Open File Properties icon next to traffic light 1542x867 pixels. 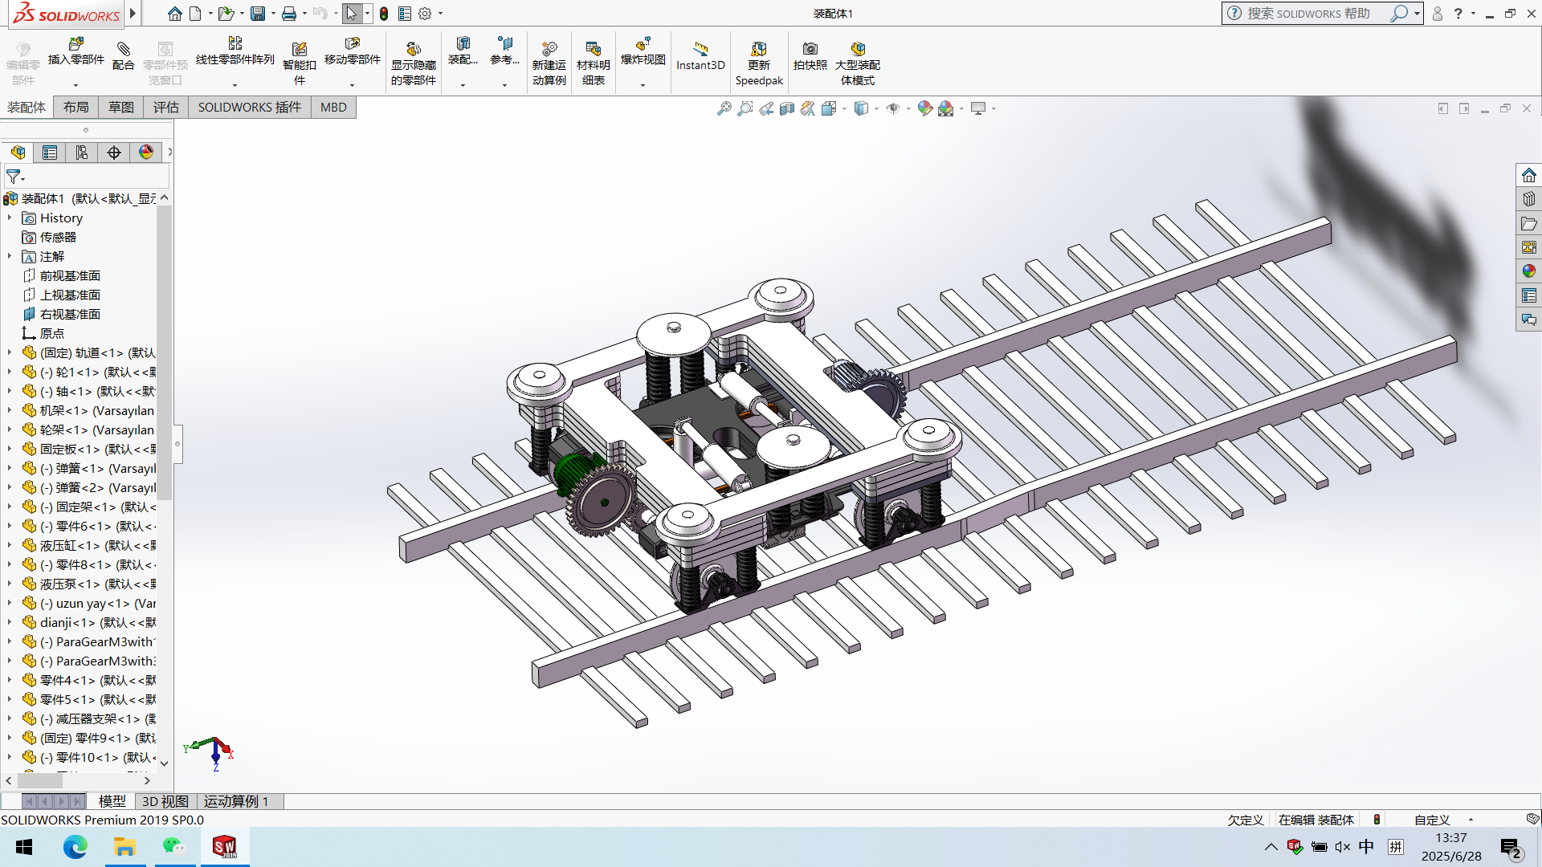(x=405, y=14)
